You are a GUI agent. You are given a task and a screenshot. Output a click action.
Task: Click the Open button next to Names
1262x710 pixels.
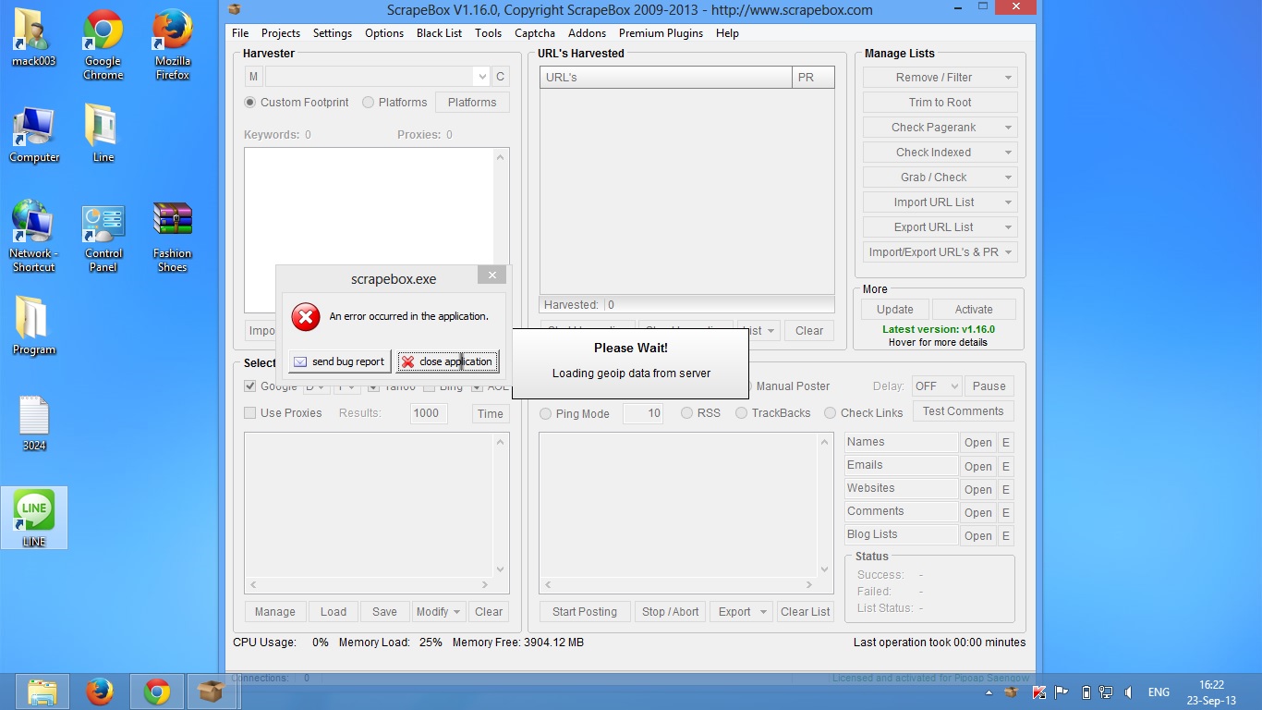coord(978,443)
